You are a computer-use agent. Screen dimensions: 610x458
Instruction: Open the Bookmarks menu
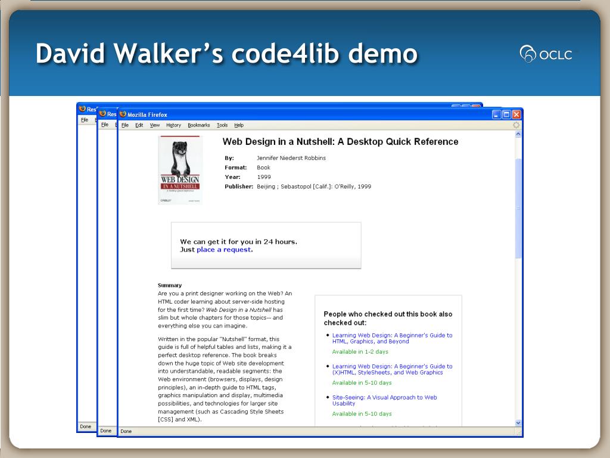(199, 125)
